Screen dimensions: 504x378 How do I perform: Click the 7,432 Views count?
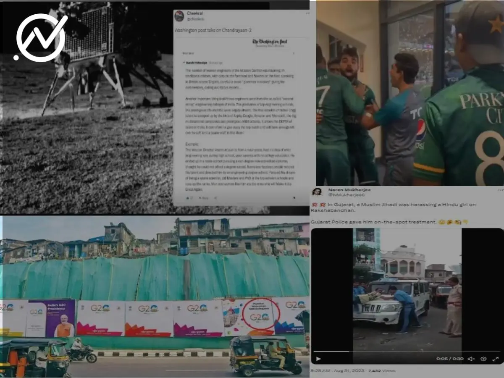(x=381, y=371)
